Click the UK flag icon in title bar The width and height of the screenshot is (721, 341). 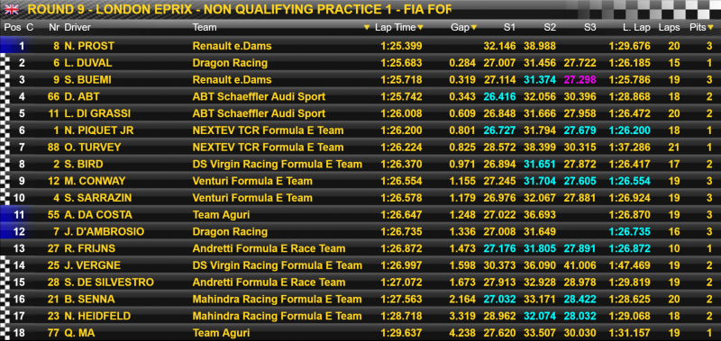coord(12,9)
